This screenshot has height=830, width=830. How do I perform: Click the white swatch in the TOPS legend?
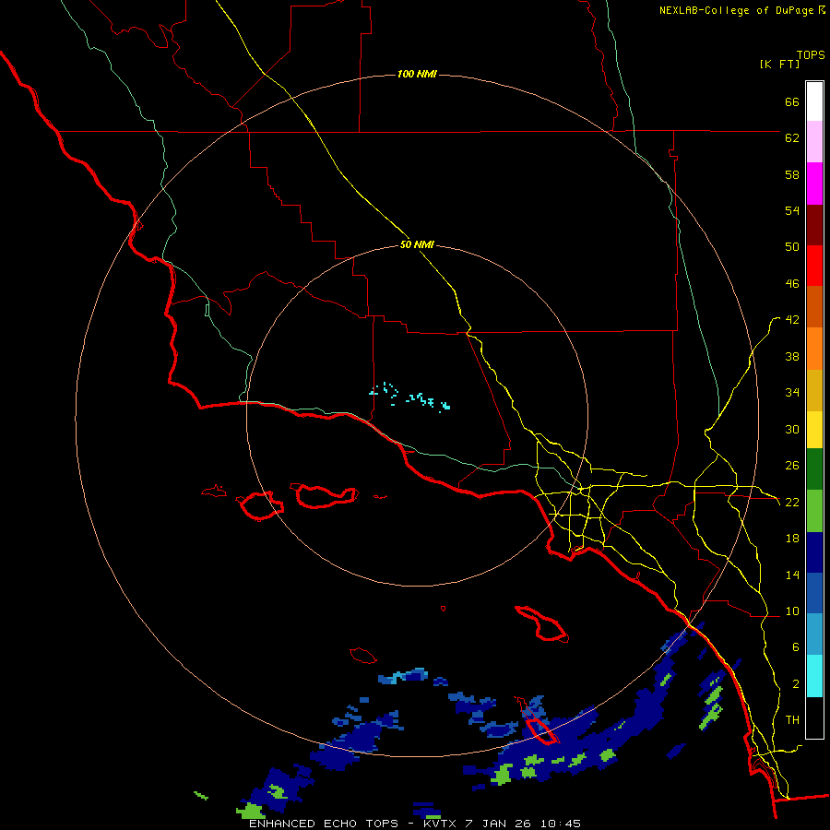click(x=814, y=101)
